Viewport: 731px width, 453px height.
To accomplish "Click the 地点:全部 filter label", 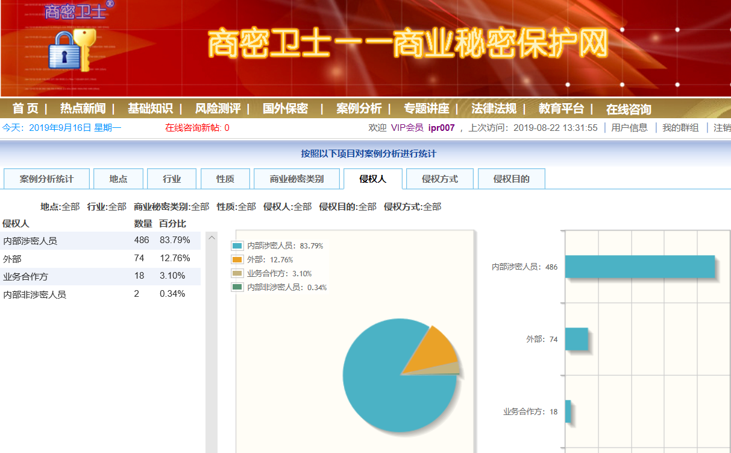I will (x=60, y=207).
